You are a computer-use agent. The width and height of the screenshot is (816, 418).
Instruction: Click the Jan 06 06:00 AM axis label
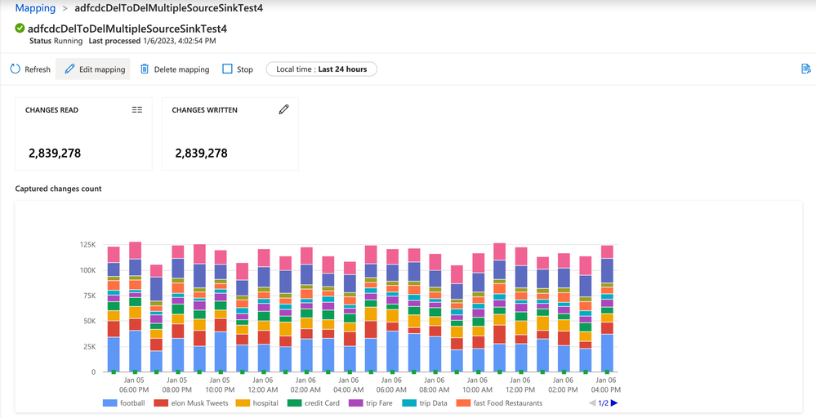click(392, 385)
